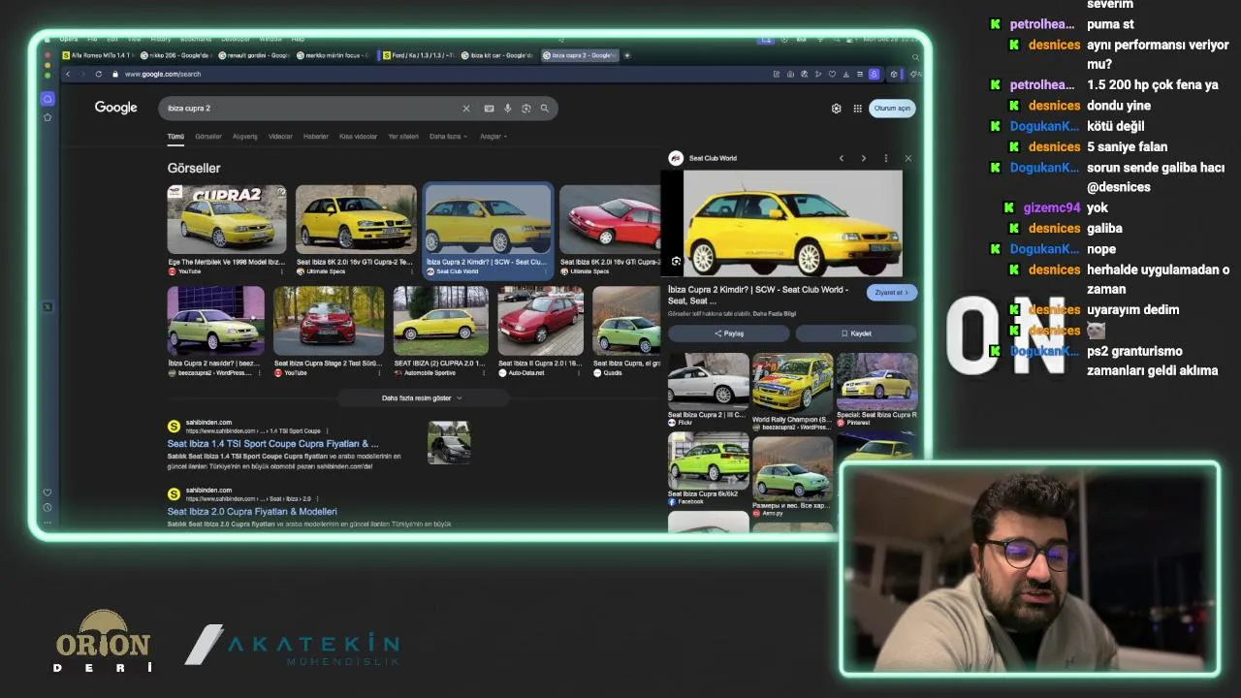The height and width of the screenshot is (698, 1241).
Task: Expand the Daha fazla search filter dropdown
Action: point(448,137)
